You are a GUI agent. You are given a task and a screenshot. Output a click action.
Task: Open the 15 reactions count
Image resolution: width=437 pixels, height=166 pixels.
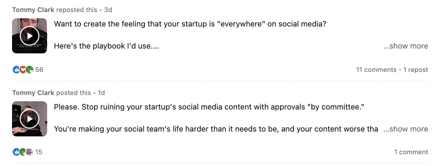click(39, 152)
